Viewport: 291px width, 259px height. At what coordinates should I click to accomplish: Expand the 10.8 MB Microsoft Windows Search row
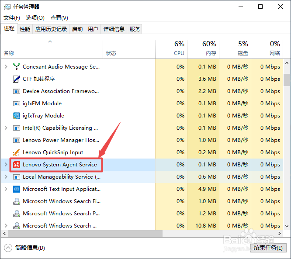click(x=6, y=226)
